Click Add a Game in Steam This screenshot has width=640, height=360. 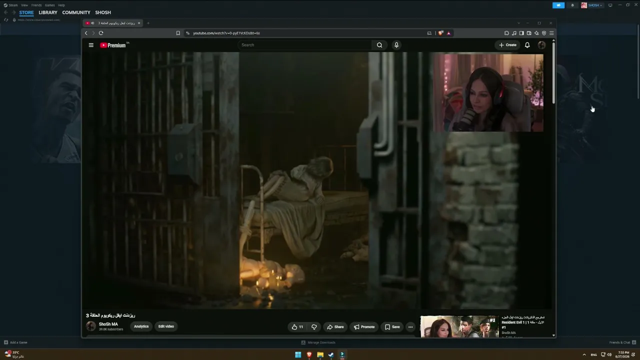15,342
